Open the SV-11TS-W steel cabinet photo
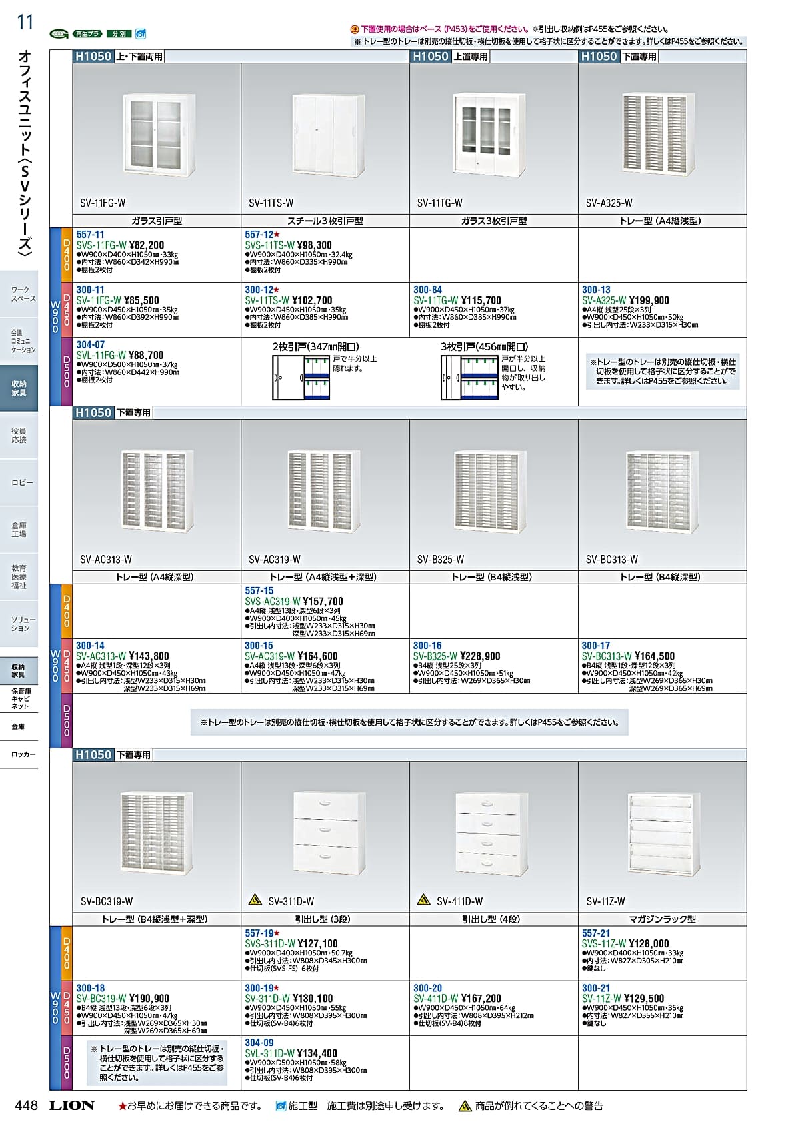This screenshot has height=1132, width=800. click(329, 135)
